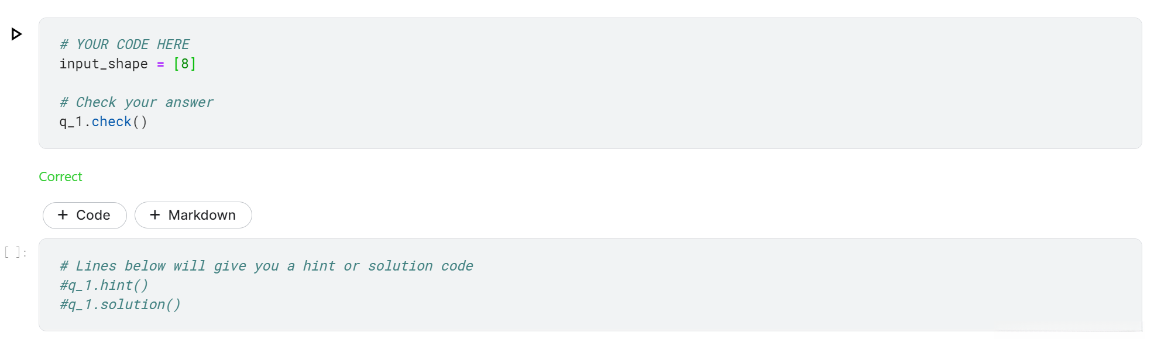Viewport: 1154px width, 343px height.
Task: Place cursor in the [8] value
Action: coord(185,64)
